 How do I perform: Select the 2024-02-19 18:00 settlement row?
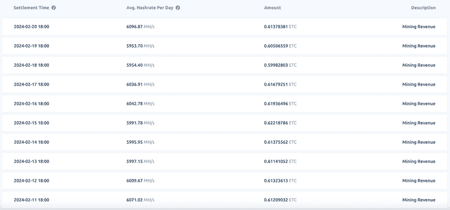pos(225,46)
